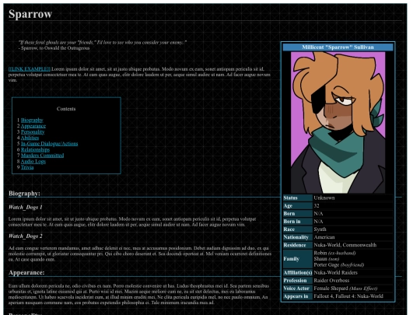Select Shaun (son) family entry
420x315 pixels.
click(x=326, y=259)
